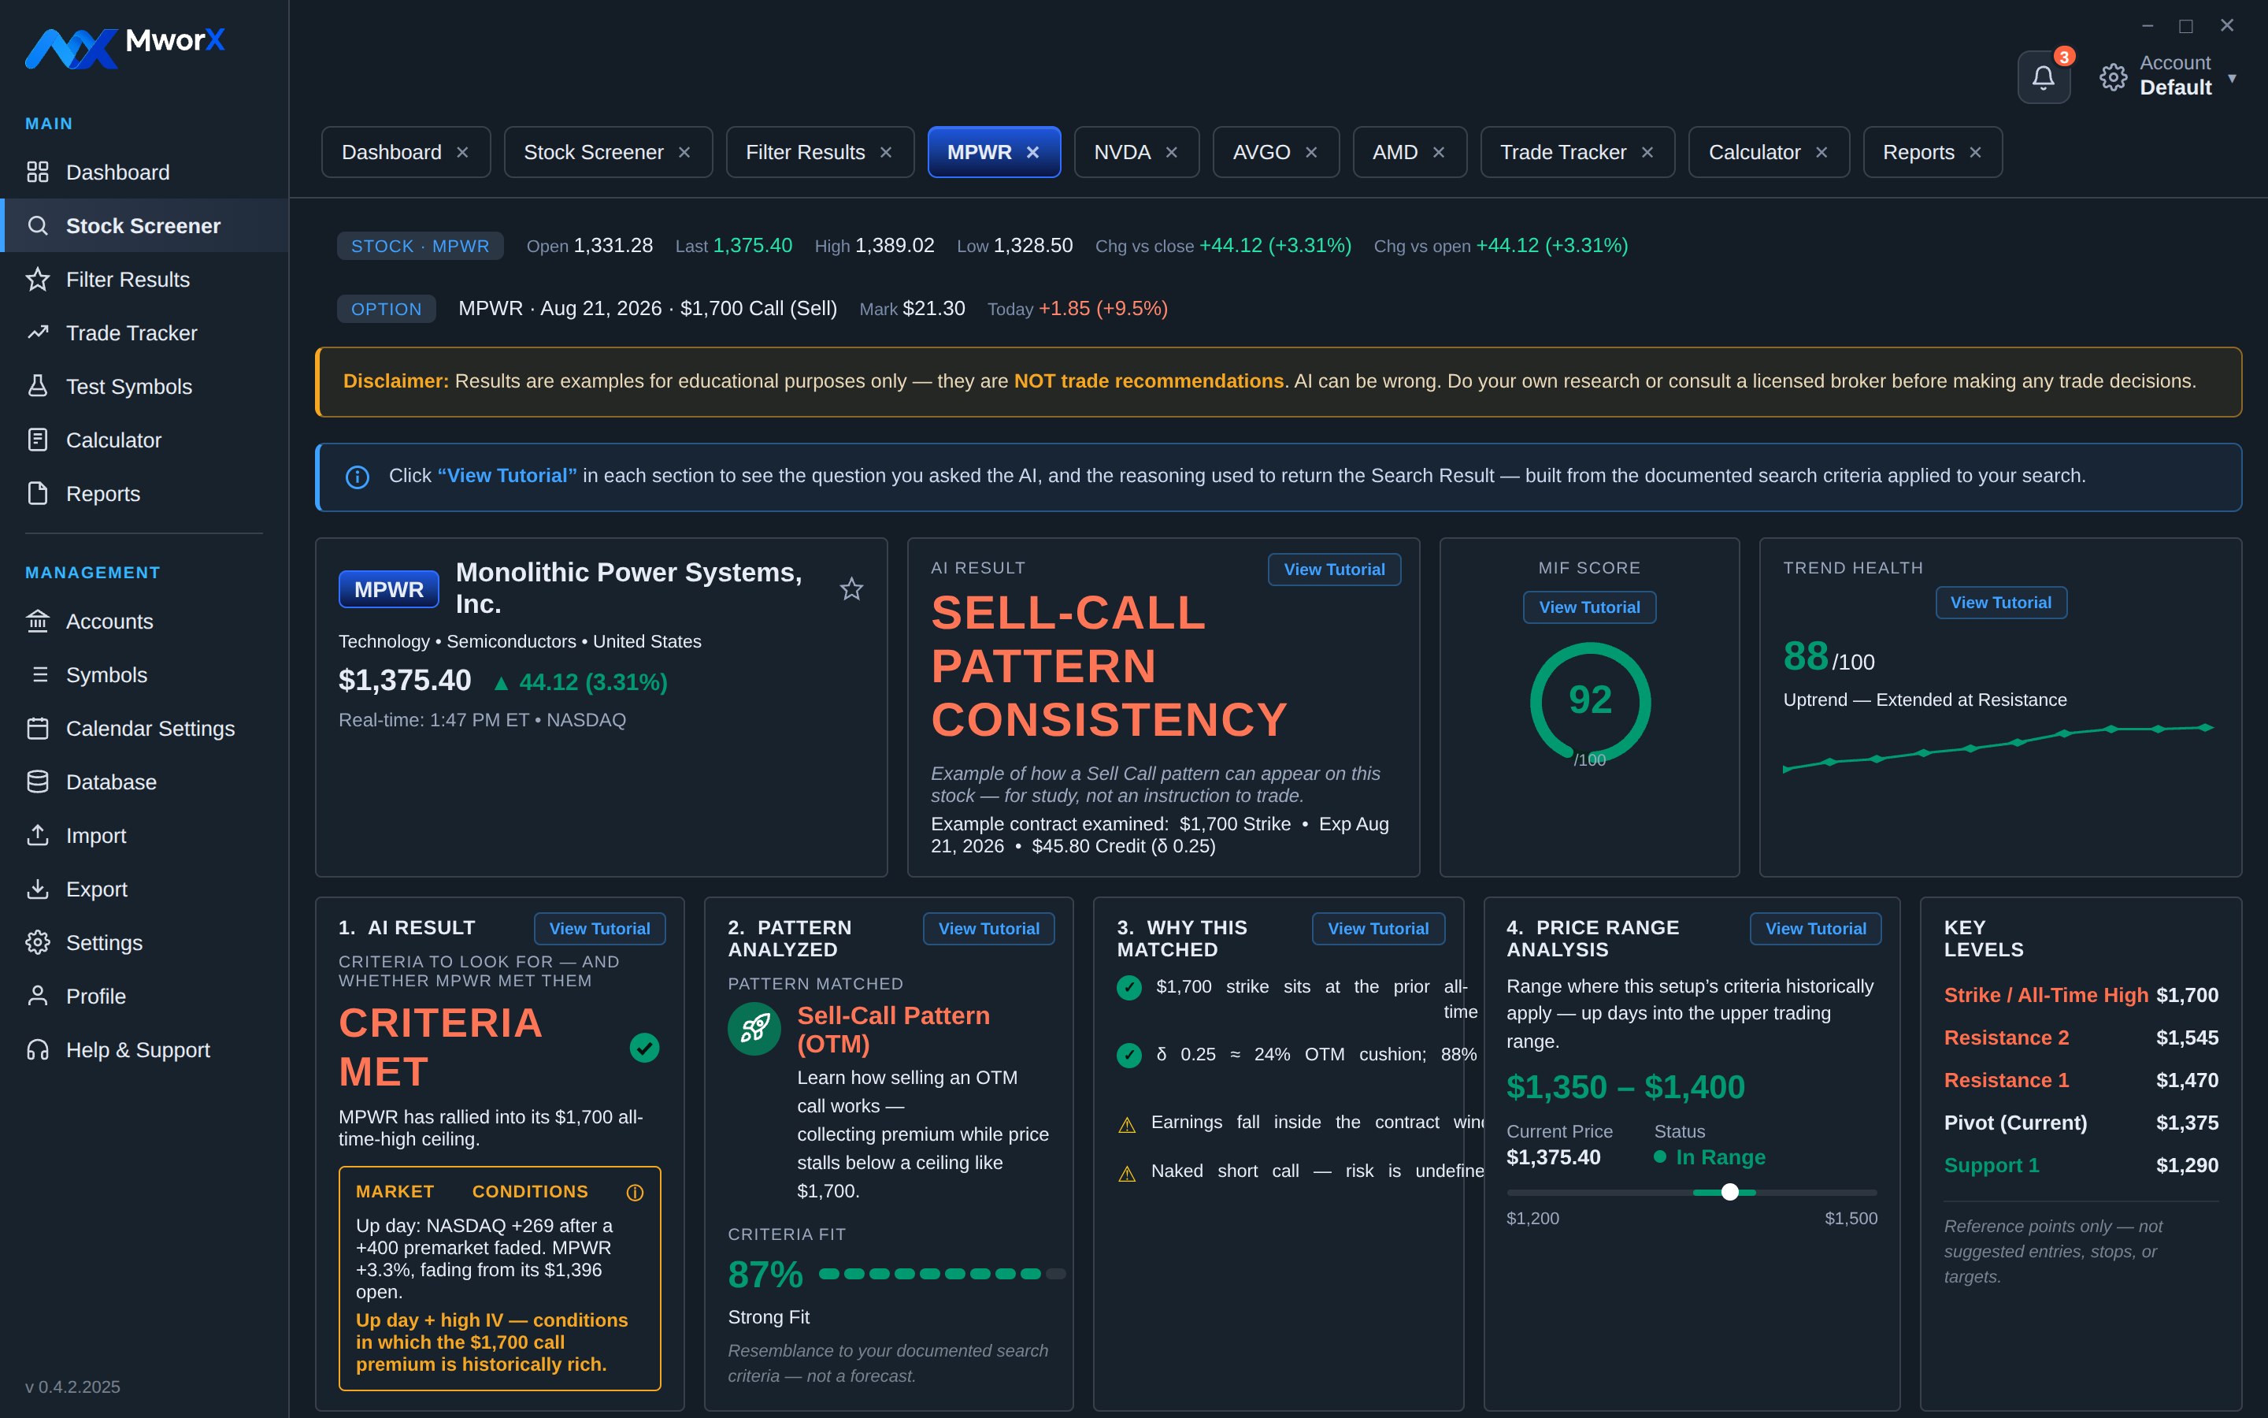
Task: Open notifications bell with 3 badge
Action: point(2044,77)
